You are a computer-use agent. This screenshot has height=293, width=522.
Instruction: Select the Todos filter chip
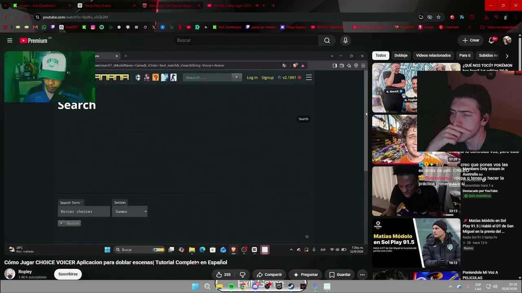point(380,55)
